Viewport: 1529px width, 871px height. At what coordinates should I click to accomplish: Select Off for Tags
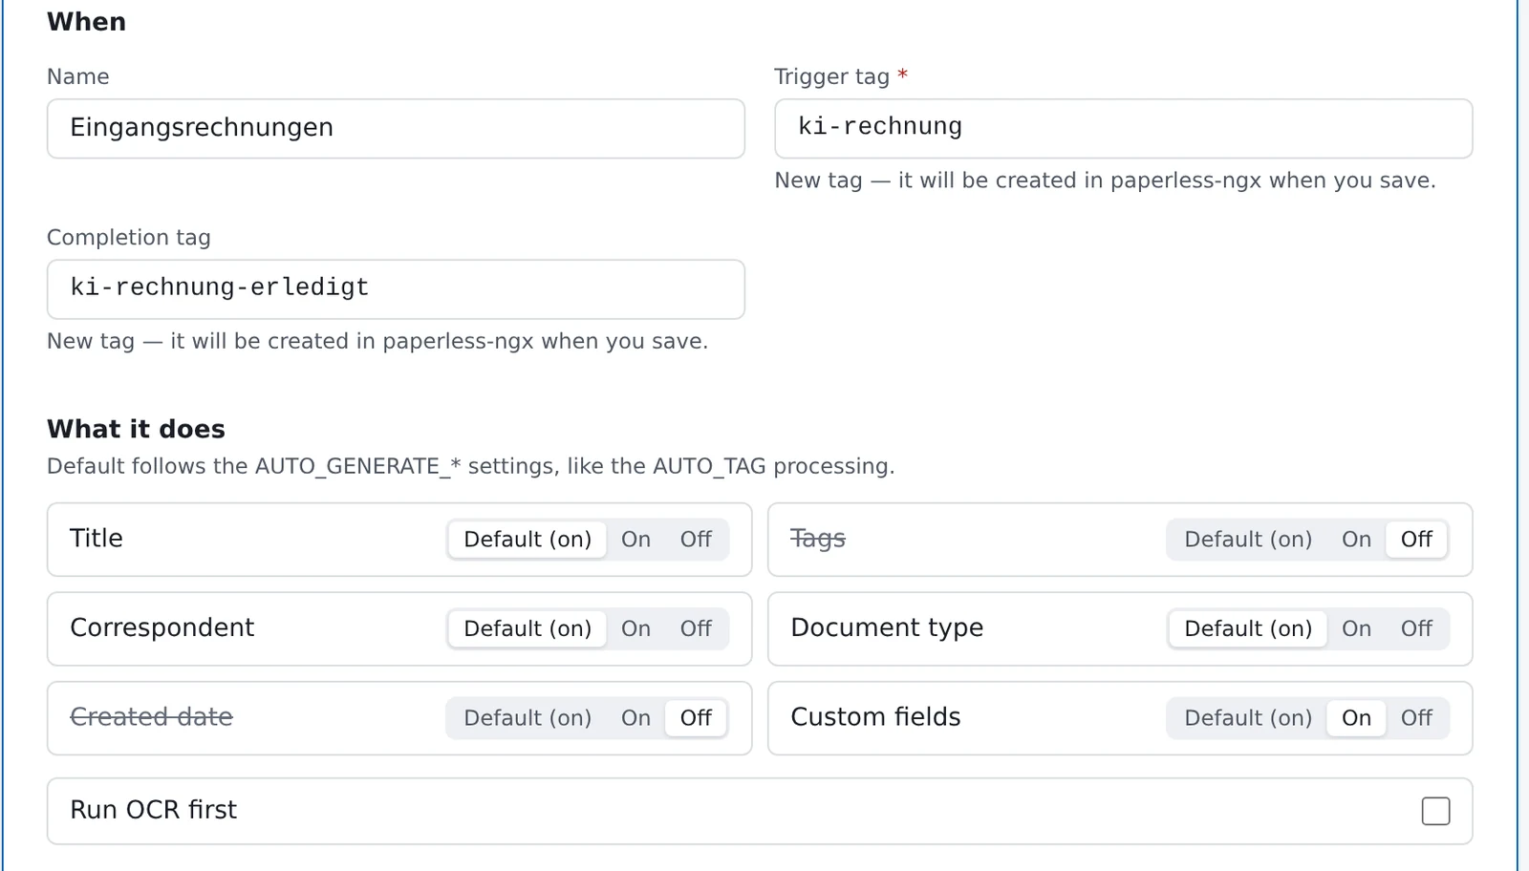pyautogui.click(x=1416, y=540)
